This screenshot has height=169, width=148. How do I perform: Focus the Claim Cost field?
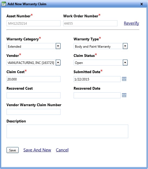34,79
